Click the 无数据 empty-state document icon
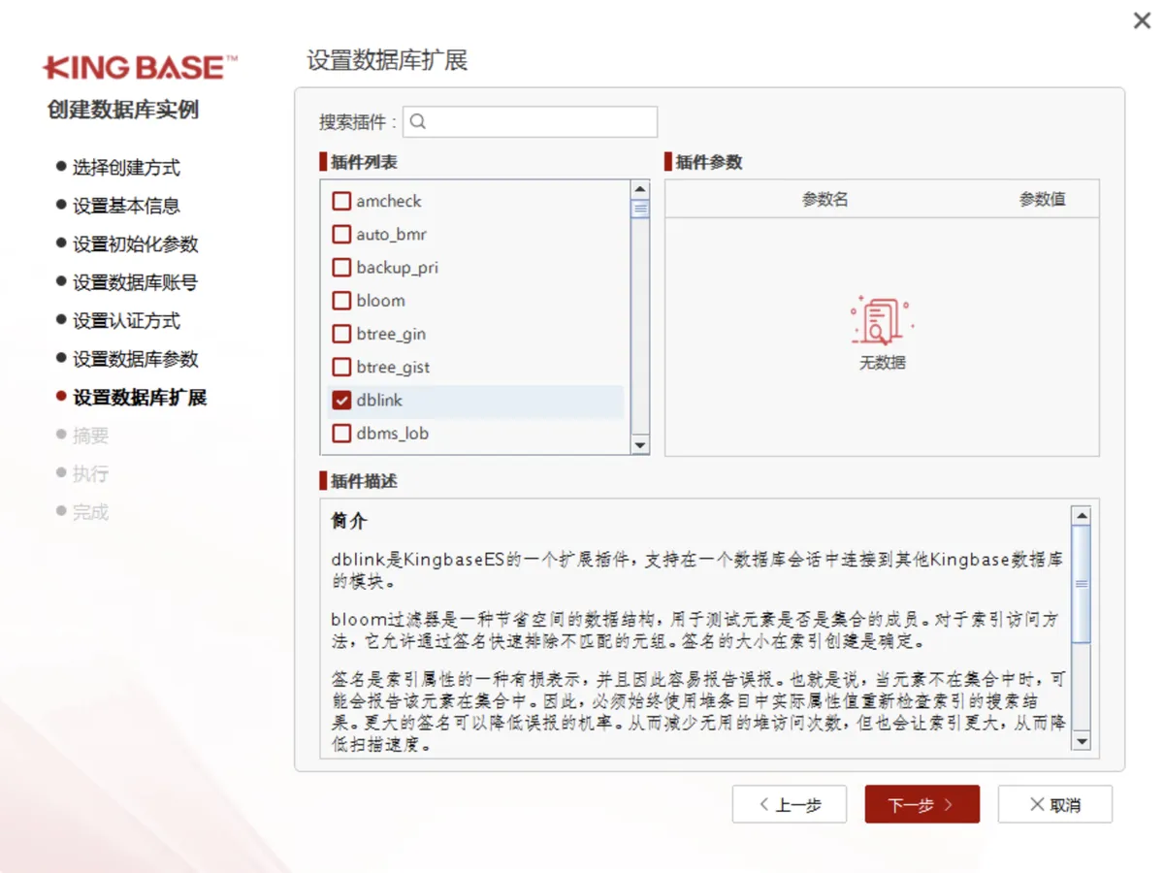 [879, 320]
